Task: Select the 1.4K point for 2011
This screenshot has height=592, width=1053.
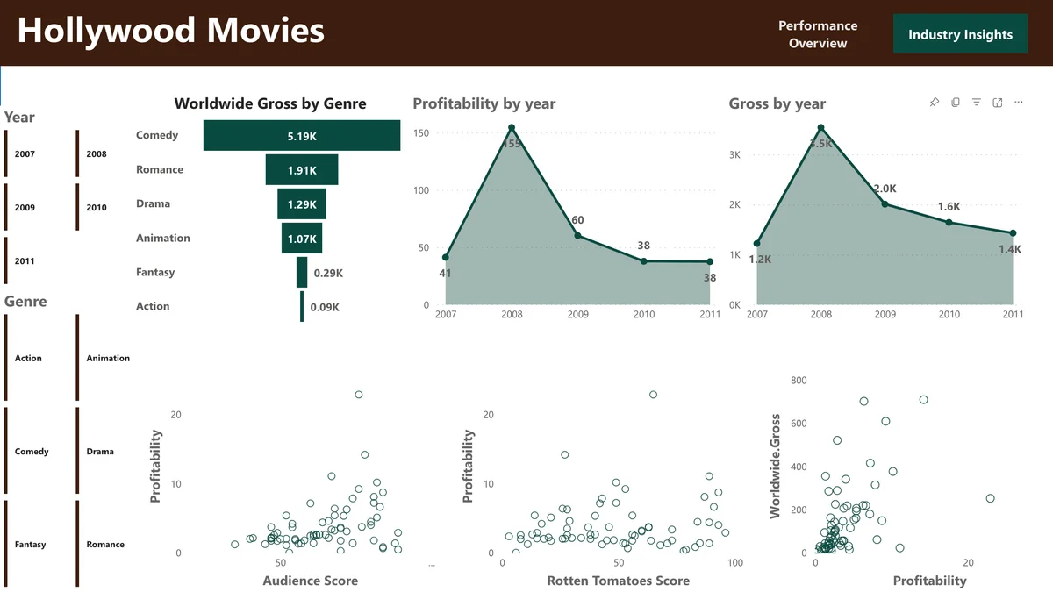Action: pos(1011,233)
